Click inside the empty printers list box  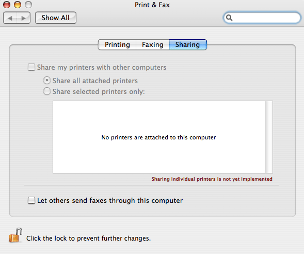click(159, 137)
